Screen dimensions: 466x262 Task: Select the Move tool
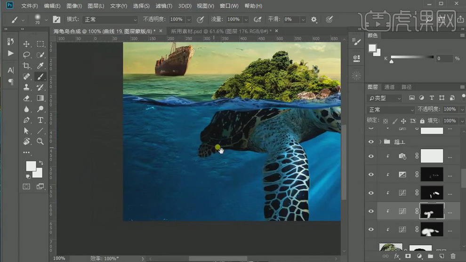26,44
